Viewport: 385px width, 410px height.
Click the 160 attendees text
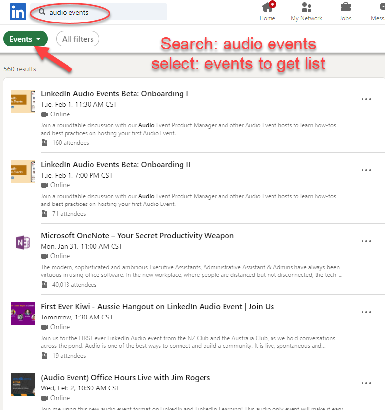click(x=70, y=143)
